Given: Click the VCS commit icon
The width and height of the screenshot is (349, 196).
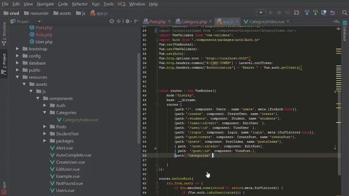Looking at the screenshot, I should tap(315, 13).
